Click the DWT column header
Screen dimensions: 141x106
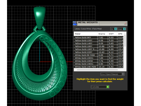[112, 34]
